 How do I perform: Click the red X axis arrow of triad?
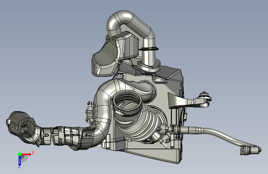pos(26,154)
